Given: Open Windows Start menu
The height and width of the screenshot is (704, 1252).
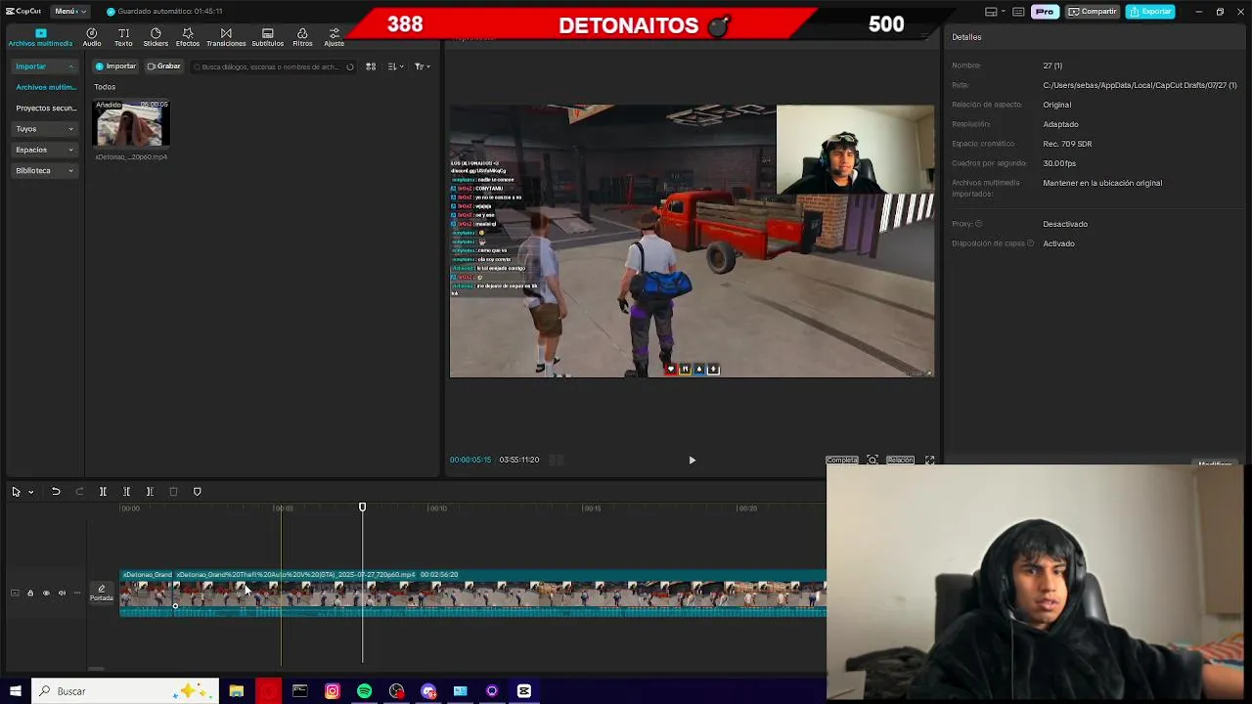Looking at the screenshot, I should pyautogui.click(x=16, y=691).
